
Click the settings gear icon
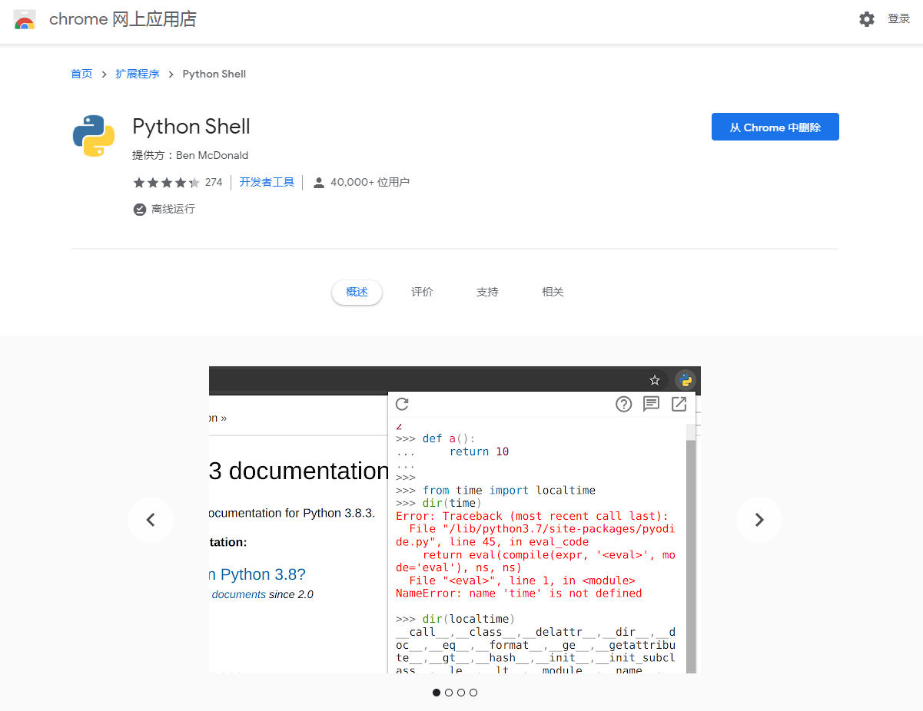point(867,19)
